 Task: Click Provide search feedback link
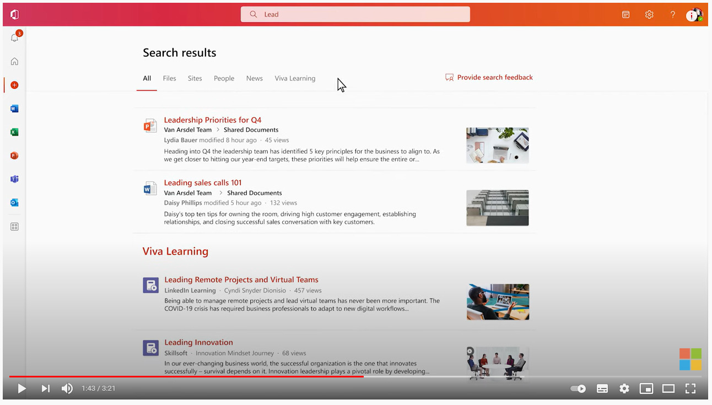click(495, 78)
